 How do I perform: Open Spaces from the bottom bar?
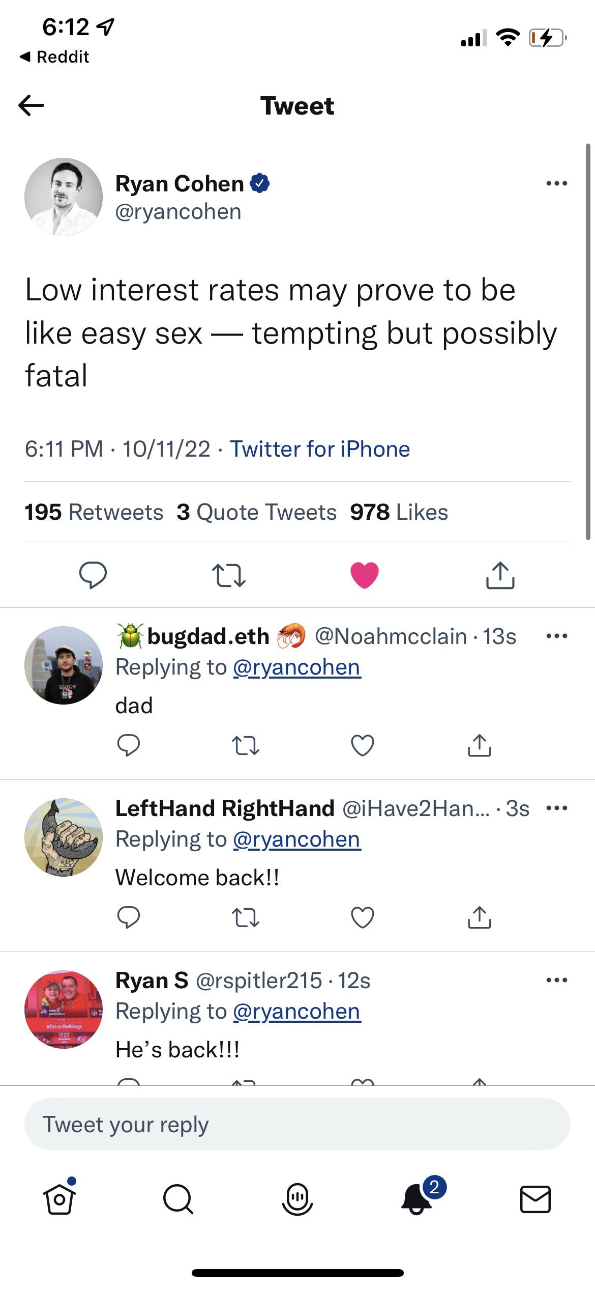point(297,1199)
